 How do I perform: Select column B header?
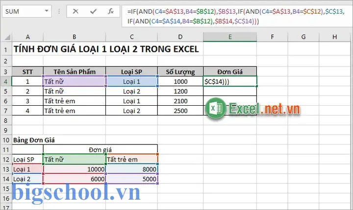[x=75, y=37]
